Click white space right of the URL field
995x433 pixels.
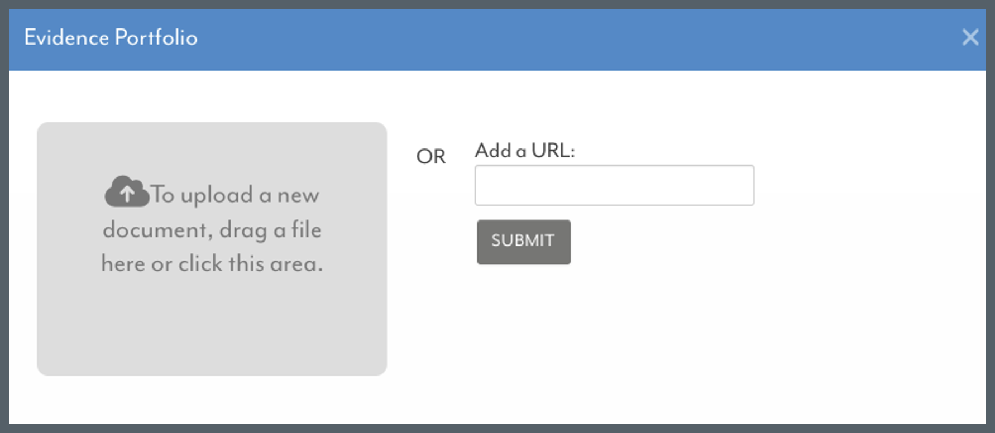tap(865, 185)
